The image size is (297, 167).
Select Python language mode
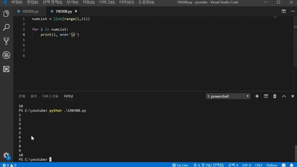click(x=271, y=165)
